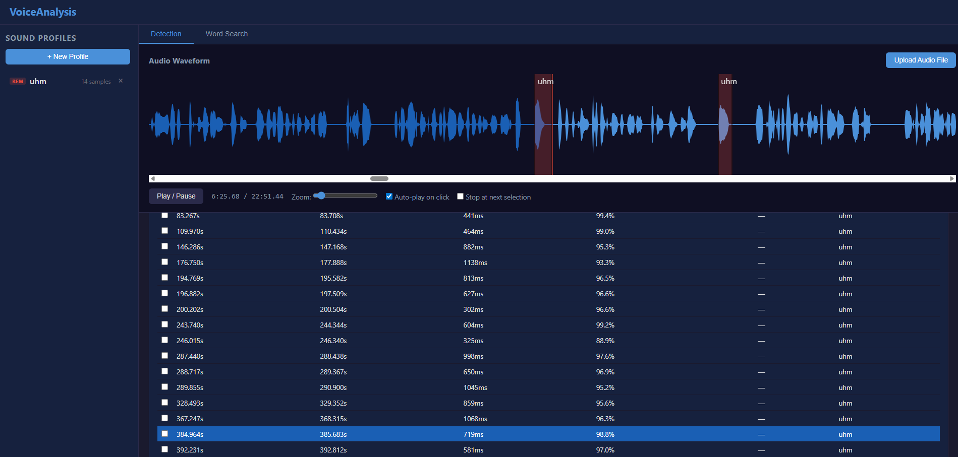958x457 pixels.
Task: Click the waveform scrollbar right arrow
Action: coord(952,178)
